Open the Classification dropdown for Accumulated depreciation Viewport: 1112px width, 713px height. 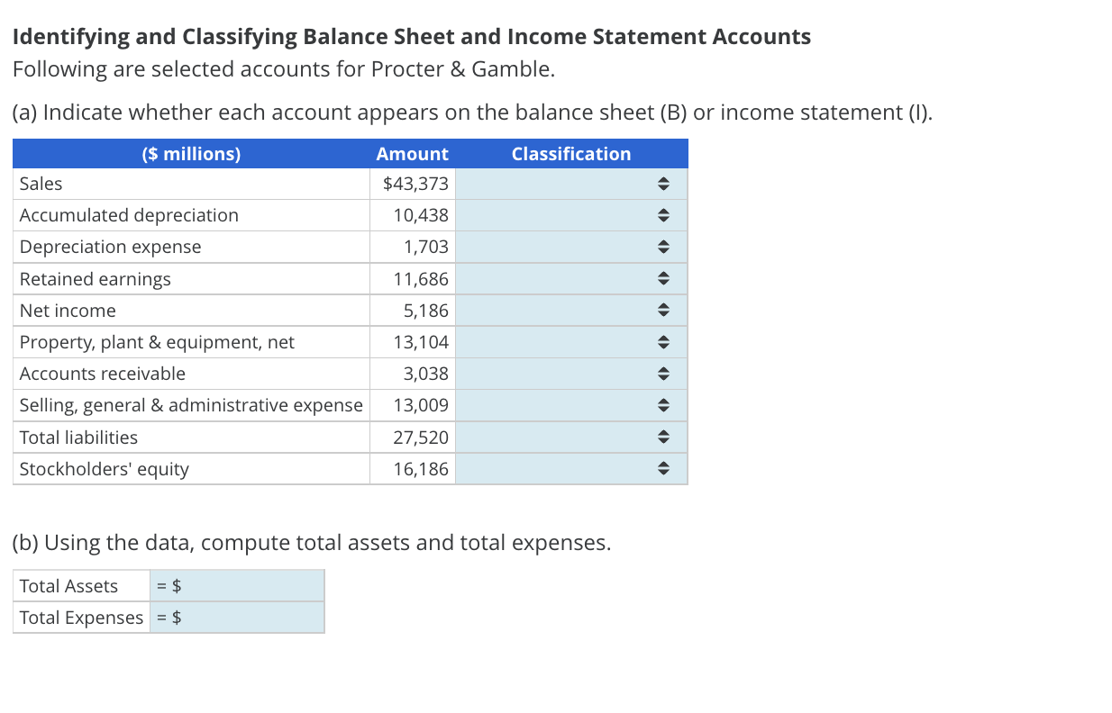point(663,215)
